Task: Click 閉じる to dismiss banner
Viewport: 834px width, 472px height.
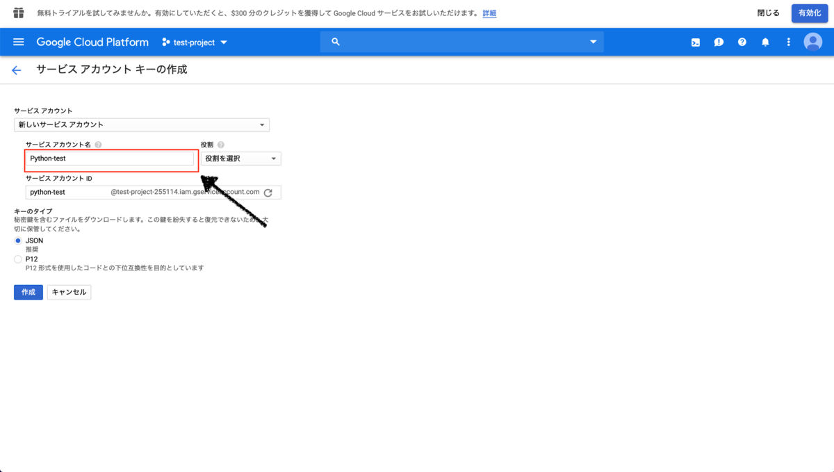Action: [769, 13]
